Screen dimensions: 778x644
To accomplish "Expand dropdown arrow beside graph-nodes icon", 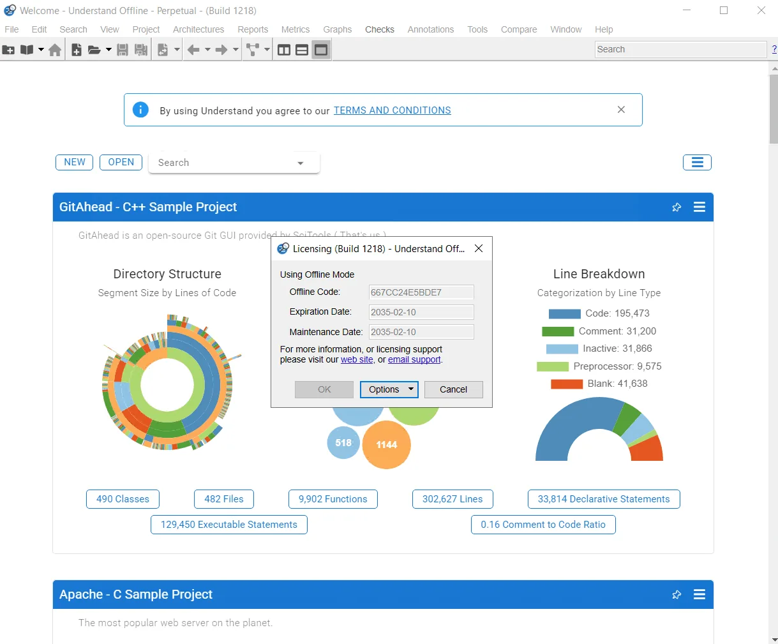I will [x=267, y=50].
